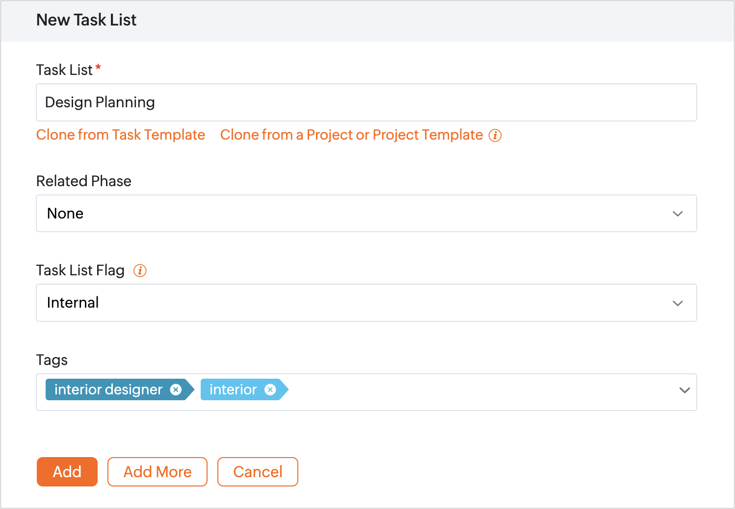Click info icon after Project Template link
Viewport: 735px width, 509px height.
pos(495,135)
